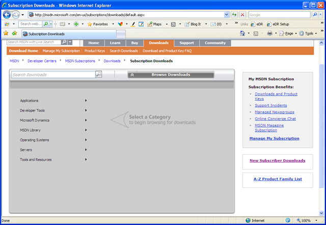Viewport: 326px width, 225px height.
Task: Refresh the page using the green arrows icon
Action: point(234,15)
